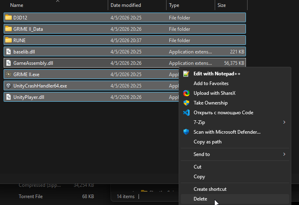The image size is (299, 205).
Task: Click the Size column header
Action: [x=222, y=5]
